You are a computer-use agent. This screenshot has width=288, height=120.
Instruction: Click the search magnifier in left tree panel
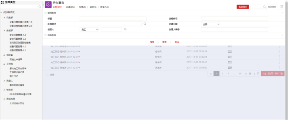40,7
